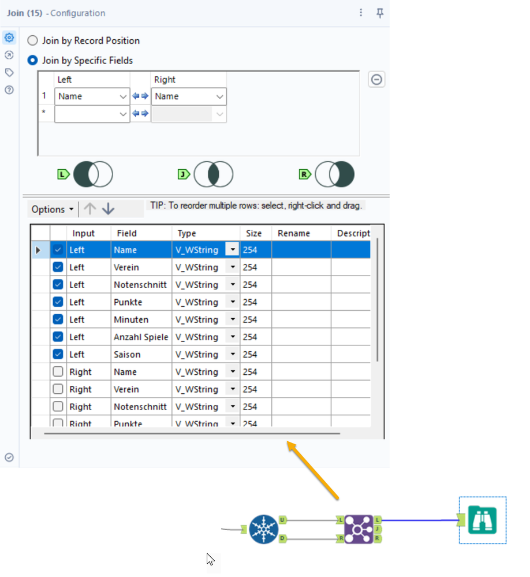Click the three-dot options menu icon
The height and width of the screenshot is (577, 530).
361,13
